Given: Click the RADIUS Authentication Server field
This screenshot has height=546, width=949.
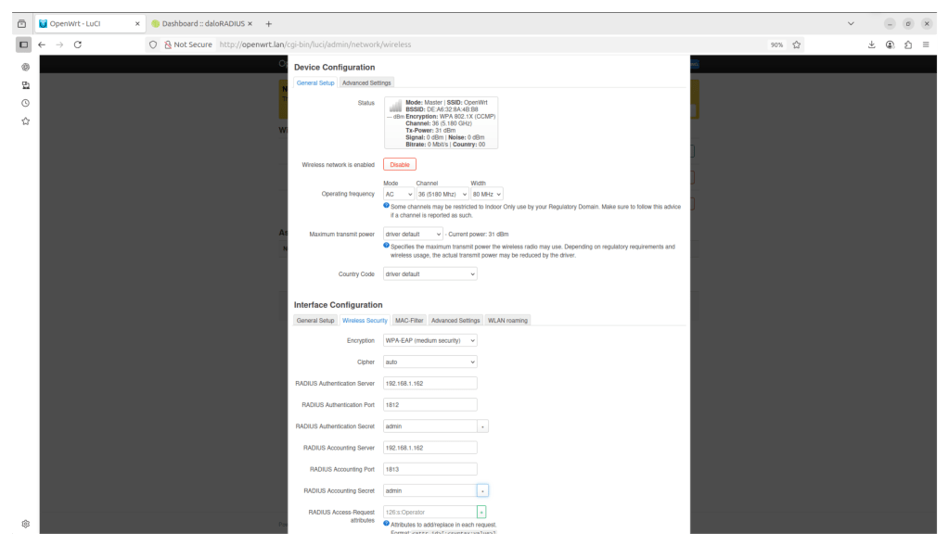Looking at the screenshot, I should click(x=430, y=383).
